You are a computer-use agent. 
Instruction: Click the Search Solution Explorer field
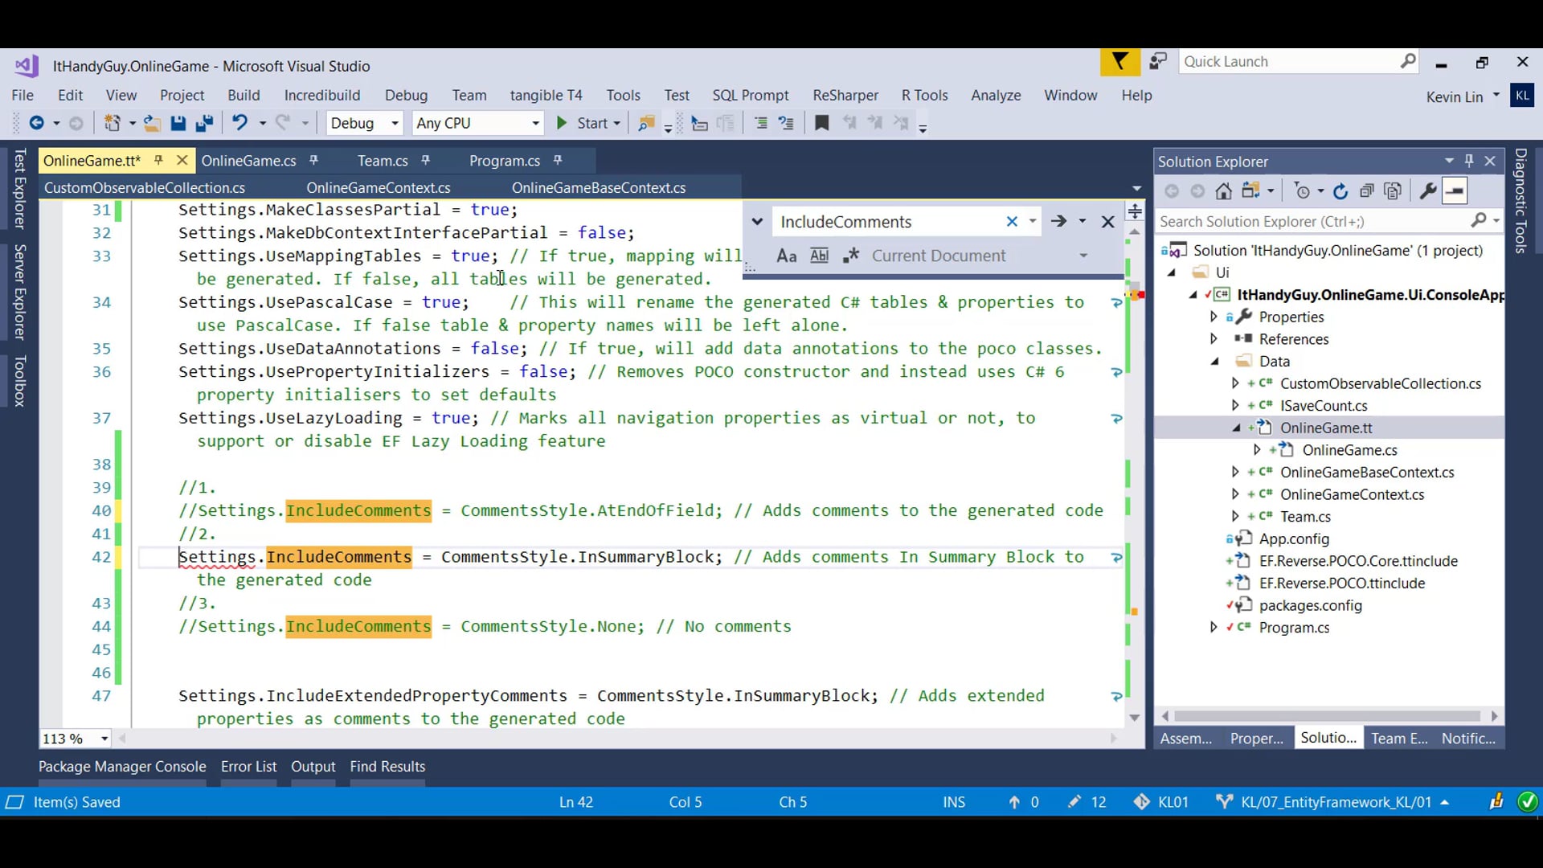click(x=1310, y=221)
